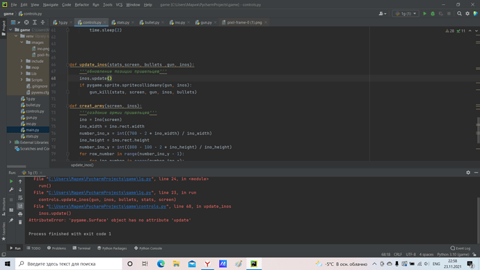
Task: Open Search Everywhere magnifier icon
Action: 459,13
